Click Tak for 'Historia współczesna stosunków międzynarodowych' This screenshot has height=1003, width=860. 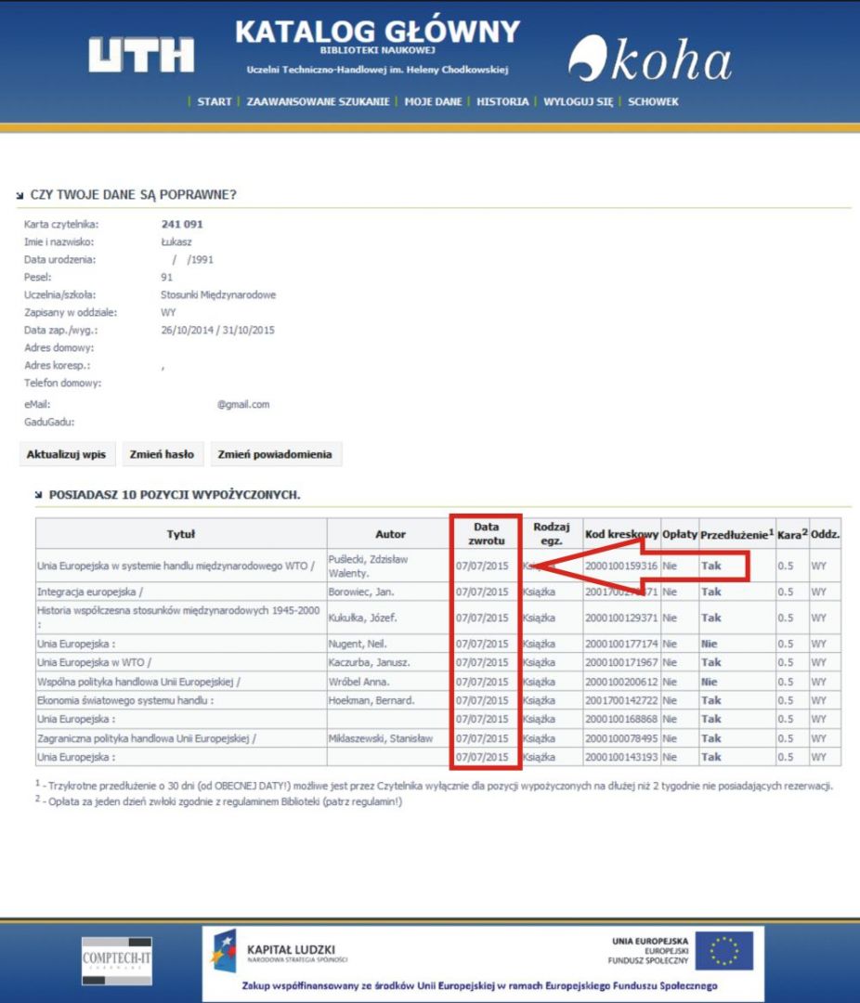click(710, 618)
